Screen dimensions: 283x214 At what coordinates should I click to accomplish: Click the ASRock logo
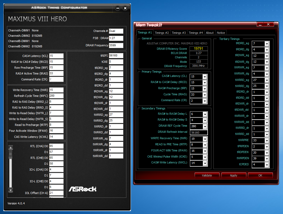coord(83,189)
